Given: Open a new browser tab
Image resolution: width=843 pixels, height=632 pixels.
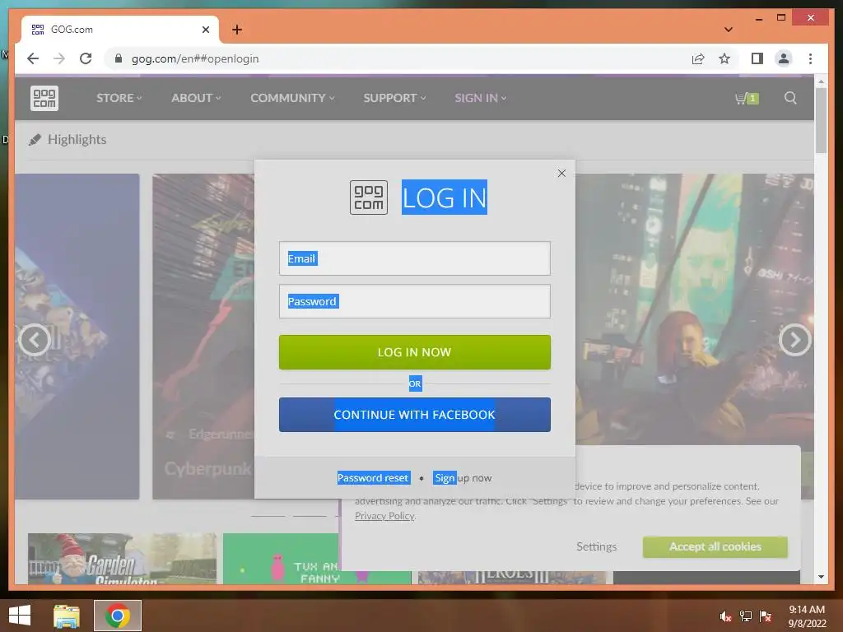Looking at the screenshot, I should point(237,30).
